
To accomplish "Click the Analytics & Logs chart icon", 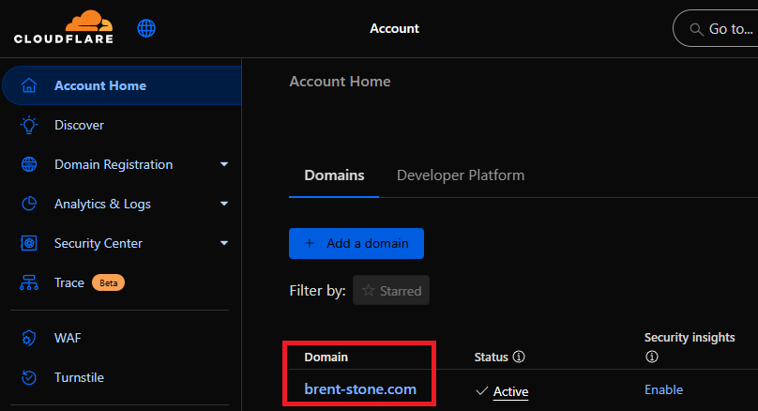I will coord(29,204).
